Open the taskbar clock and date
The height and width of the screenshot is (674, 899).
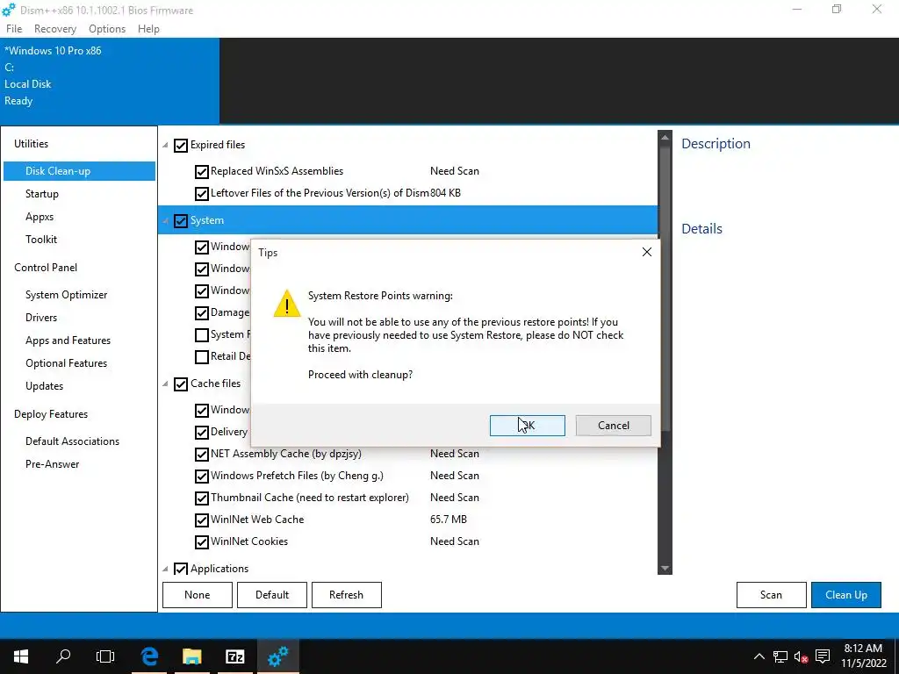coord(864,656)
